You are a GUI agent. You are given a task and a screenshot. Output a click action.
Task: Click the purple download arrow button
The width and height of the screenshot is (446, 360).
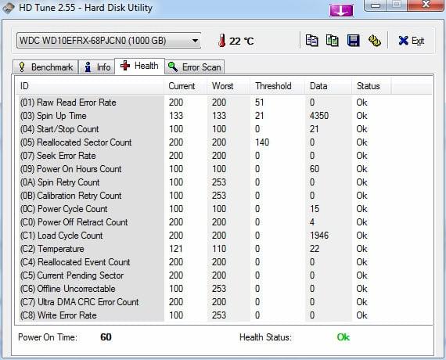pos(341,10)
